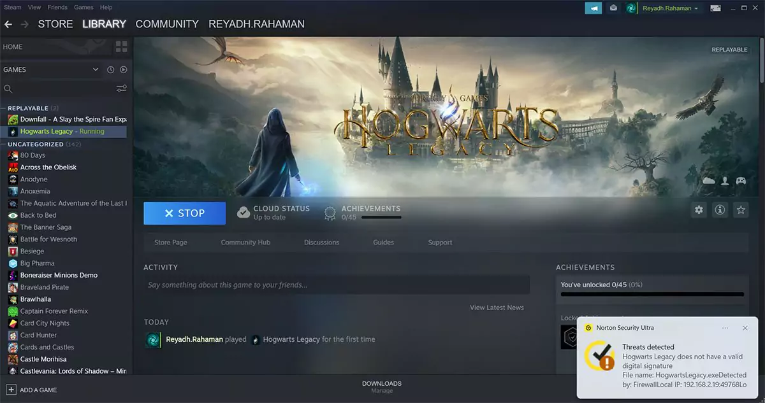Click the Castle Morihisa game icon
The height and width of the screenshot is (403, 765).
coord(13,359)
